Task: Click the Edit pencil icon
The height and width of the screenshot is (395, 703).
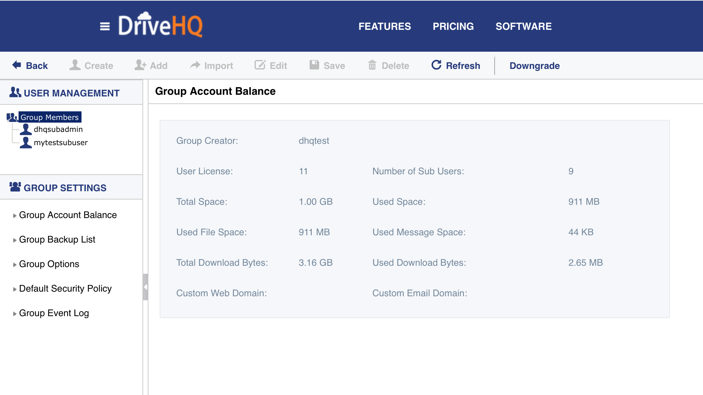Action: 260,65
